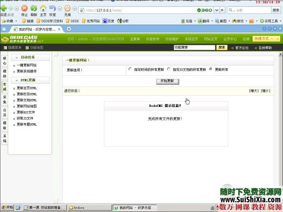Open the 翻译 toolbar dropdown

[x=205, y=21]
